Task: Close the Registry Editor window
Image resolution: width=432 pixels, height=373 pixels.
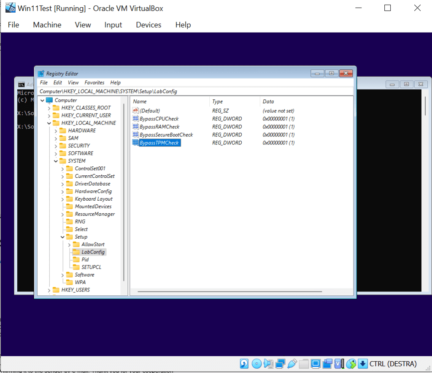Action: point(346,73)
